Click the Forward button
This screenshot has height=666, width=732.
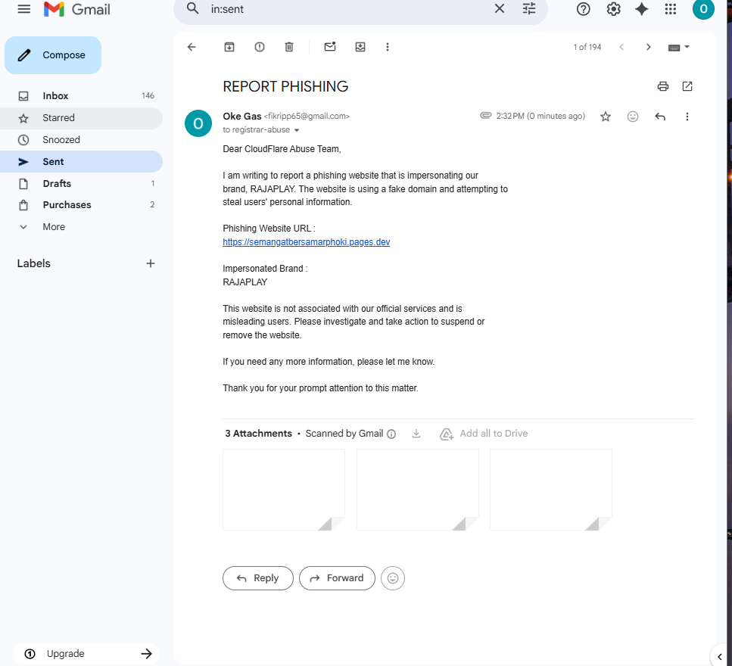pyautogui.click(x=337, y=578)
